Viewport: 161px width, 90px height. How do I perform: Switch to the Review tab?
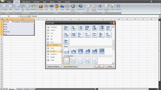(52, 2)
